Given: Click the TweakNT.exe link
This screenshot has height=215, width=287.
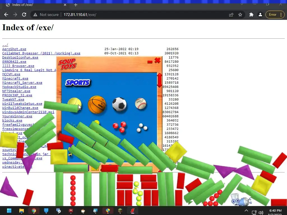Looking at the screenshot, I should 13,99.
